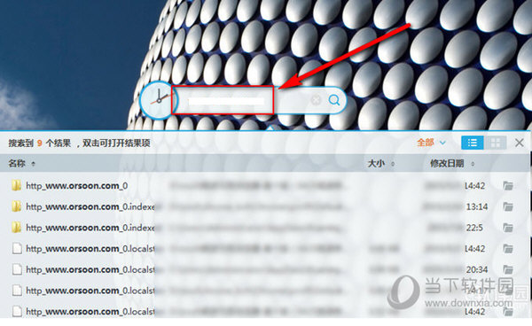Sort results by the 修改日期 column
The height and width of the screenshot is (326, 532).
452,164
